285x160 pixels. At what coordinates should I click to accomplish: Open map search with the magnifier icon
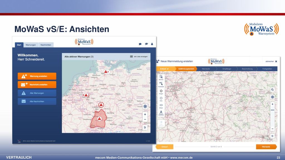point(272,90)
